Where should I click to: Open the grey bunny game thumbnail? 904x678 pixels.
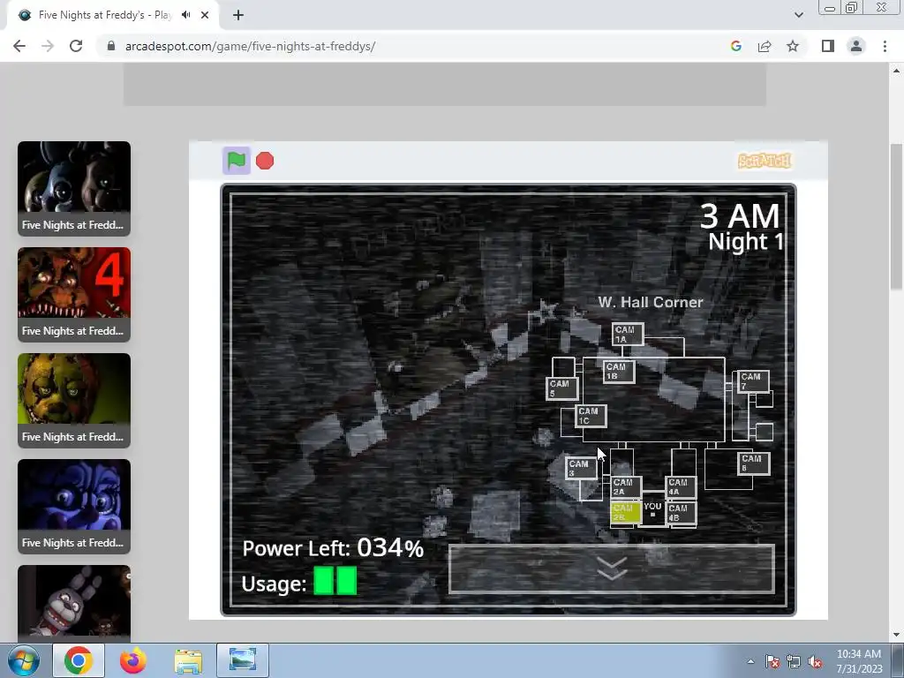(74, 603)
